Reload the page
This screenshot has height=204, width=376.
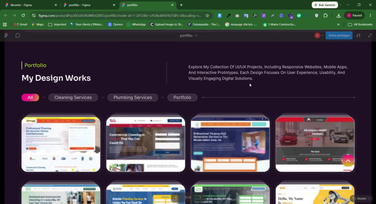click(x=23, y=15)
